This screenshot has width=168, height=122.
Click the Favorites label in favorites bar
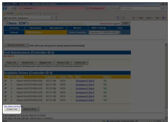point(10,13)
